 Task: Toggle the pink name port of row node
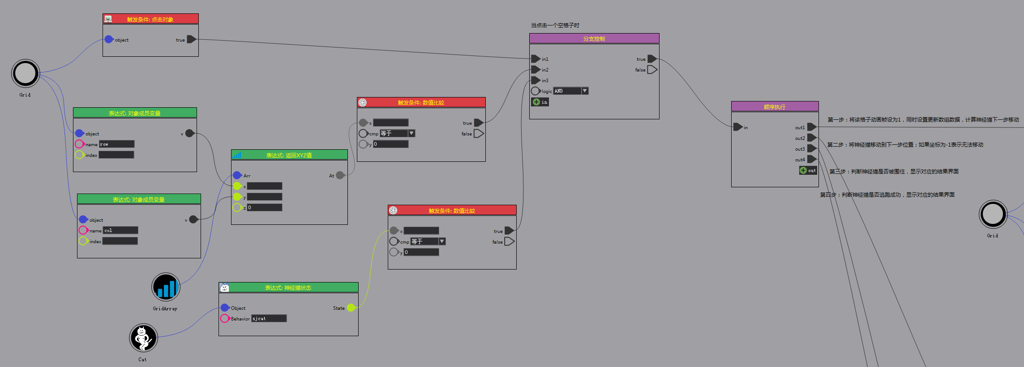pos(79,144)
